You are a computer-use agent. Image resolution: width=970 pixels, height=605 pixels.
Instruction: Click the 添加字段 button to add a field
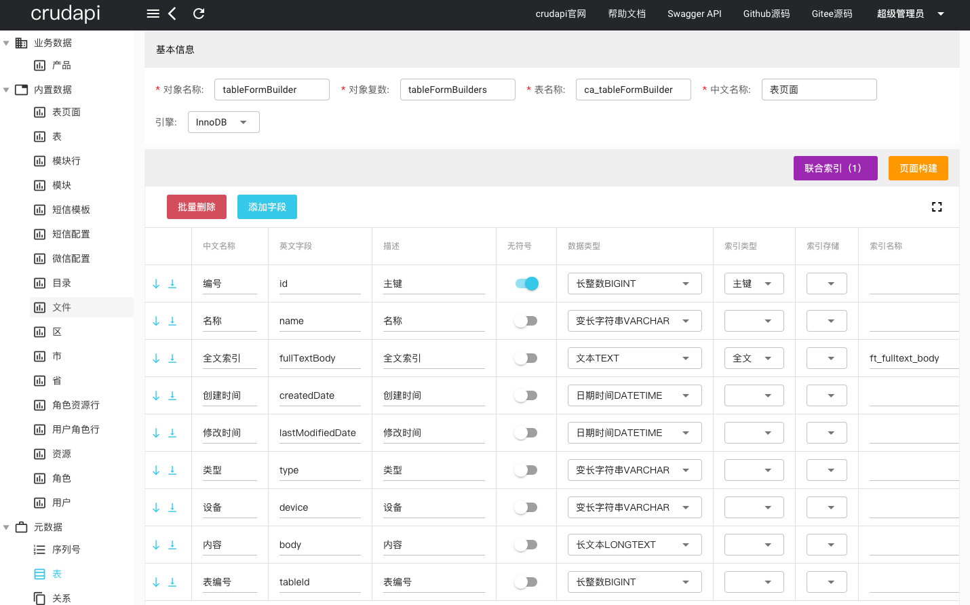pyautogui.click(x=267, y=207)
